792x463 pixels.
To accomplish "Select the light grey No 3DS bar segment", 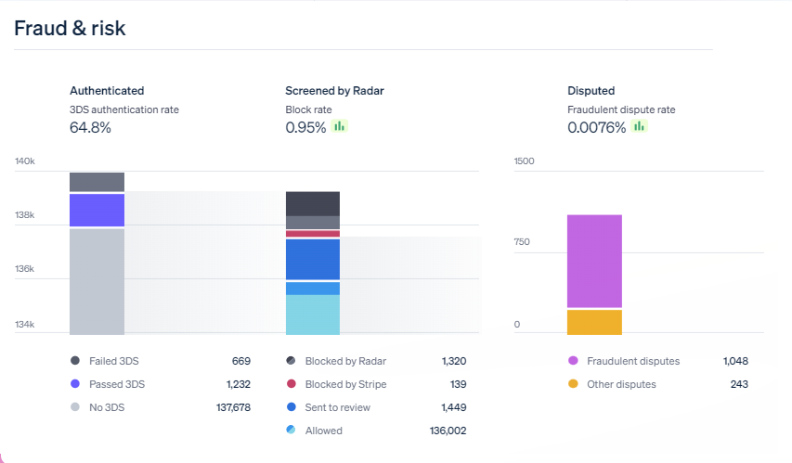I will point(97,282).
